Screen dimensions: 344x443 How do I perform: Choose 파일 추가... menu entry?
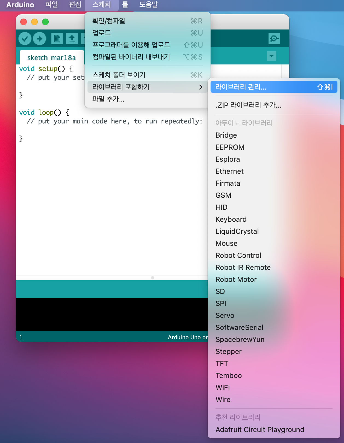[x=148, y=99]
